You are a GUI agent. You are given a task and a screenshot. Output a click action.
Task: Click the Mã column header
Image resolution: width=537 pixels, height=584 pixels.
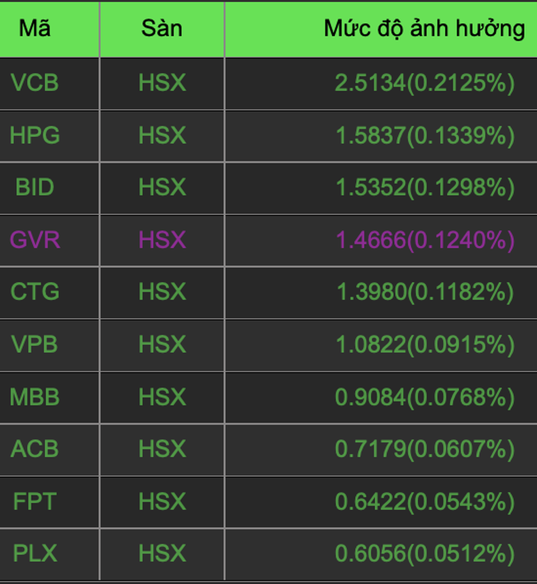pyautogui.click(x=35, y=28)
